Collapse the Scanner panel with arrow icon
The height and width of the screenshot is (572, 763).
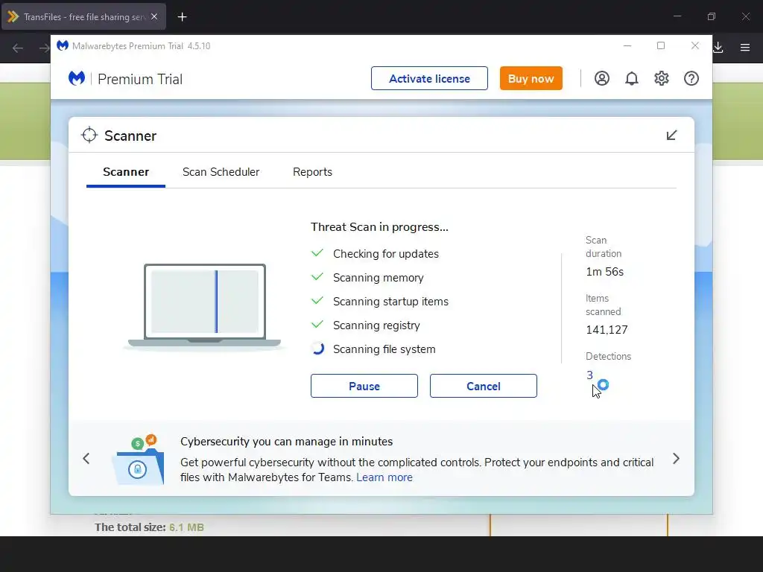click(x=671, y=136)
